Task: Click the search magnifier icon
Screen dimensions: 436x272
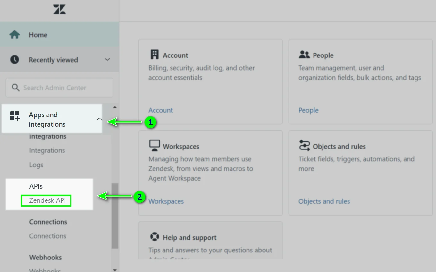Action: 15,87
